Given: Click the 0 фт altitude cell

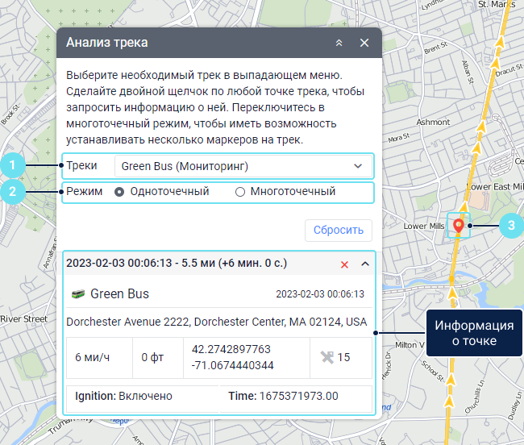Looking at the screenshot, I should pos(158,358).
